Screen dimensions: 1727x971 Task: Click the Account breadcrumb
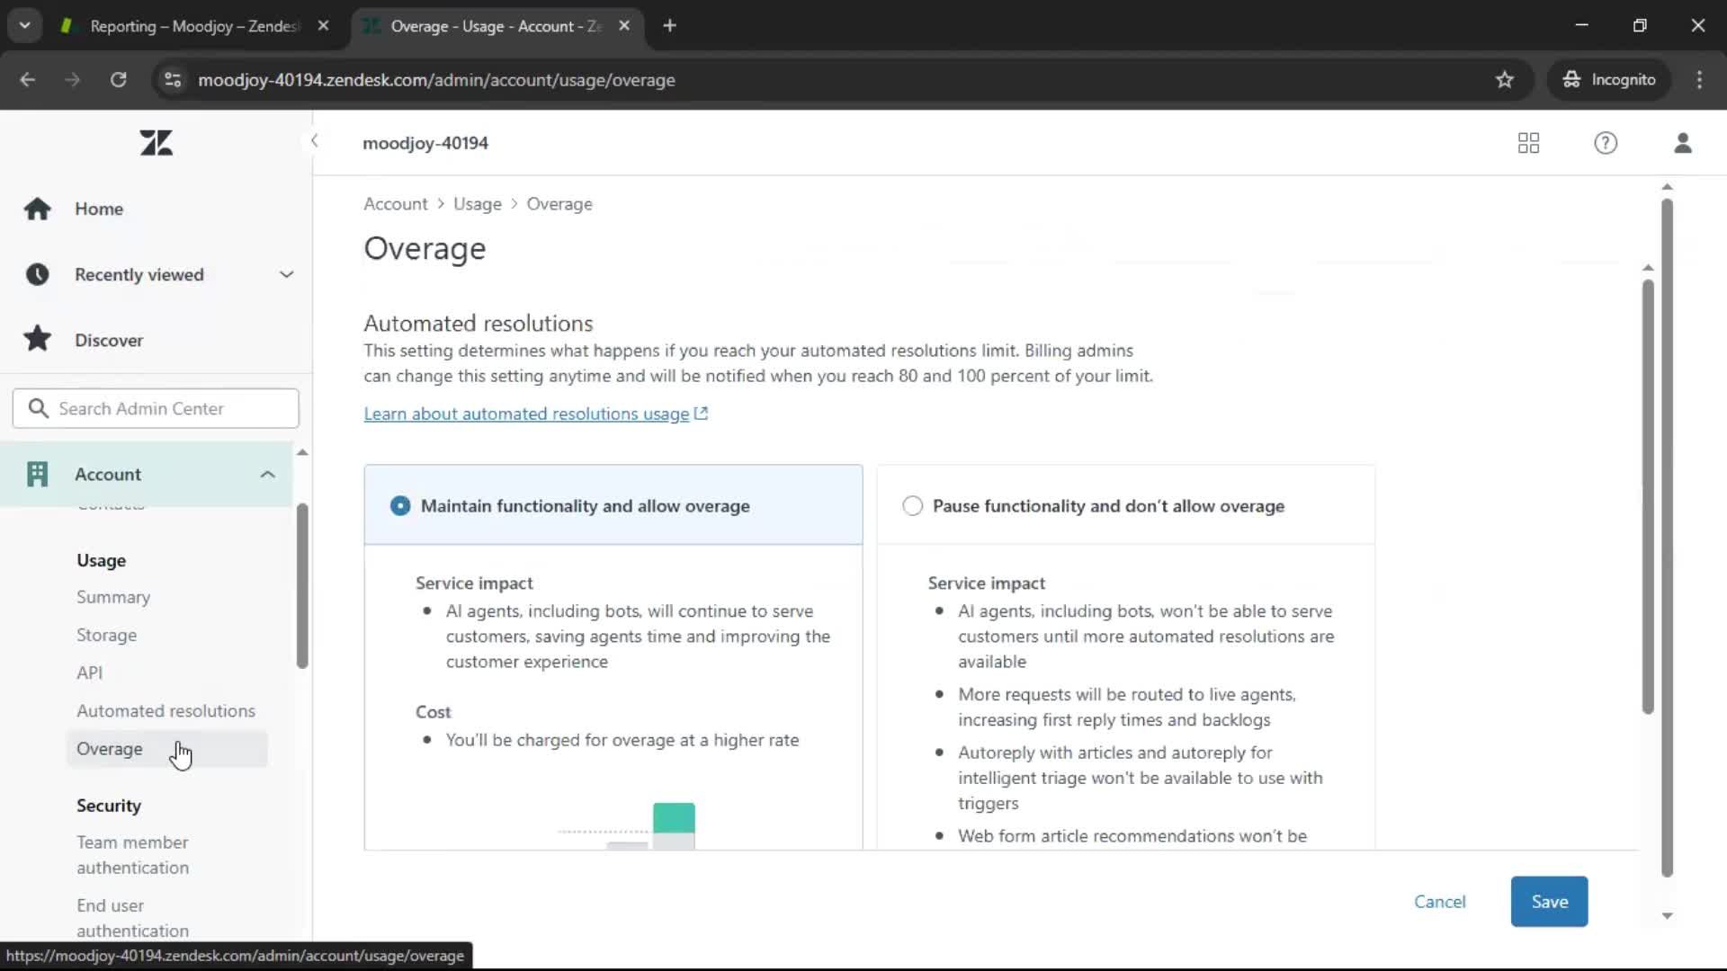[396, 204]
